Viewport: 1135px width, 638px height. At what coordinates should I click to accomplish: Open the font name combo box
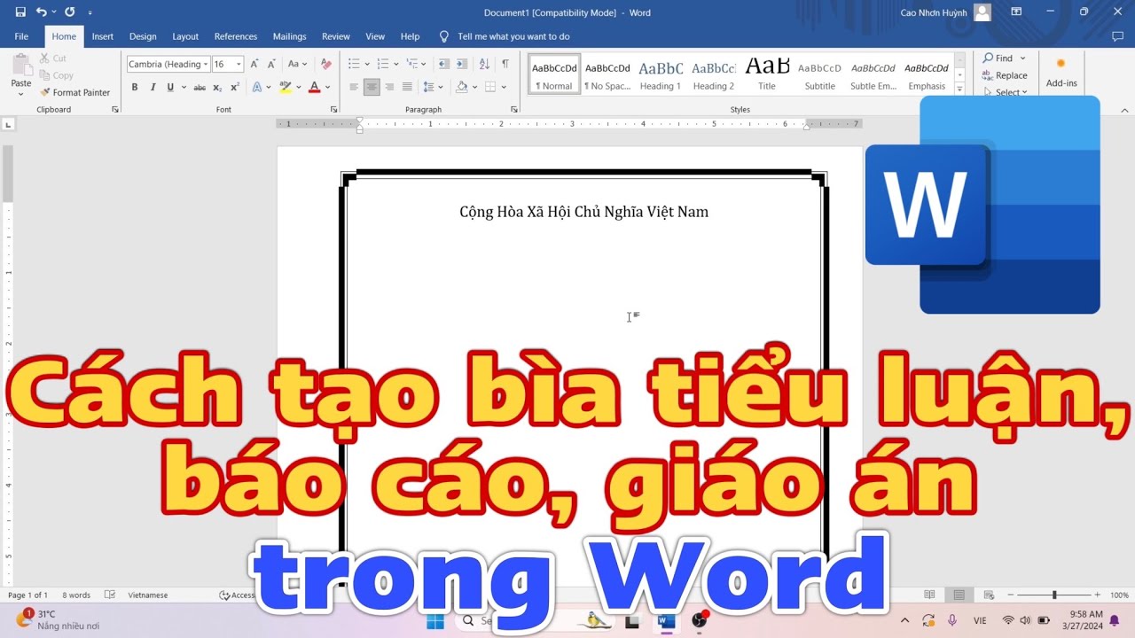168,64
